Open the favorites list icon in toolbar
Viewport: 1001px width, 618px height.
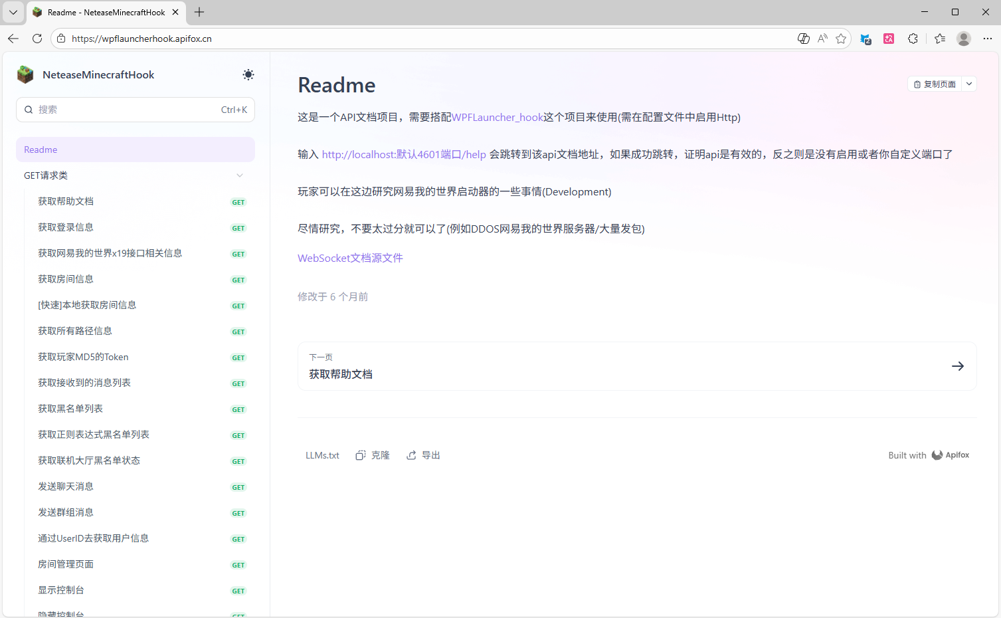point(940,39)
